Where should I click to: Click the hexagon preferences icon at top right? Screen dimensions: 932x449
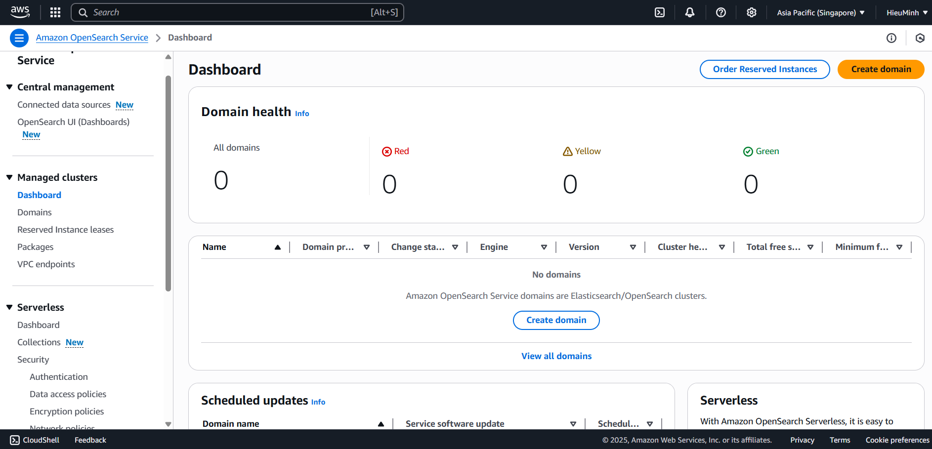[920, 38]
